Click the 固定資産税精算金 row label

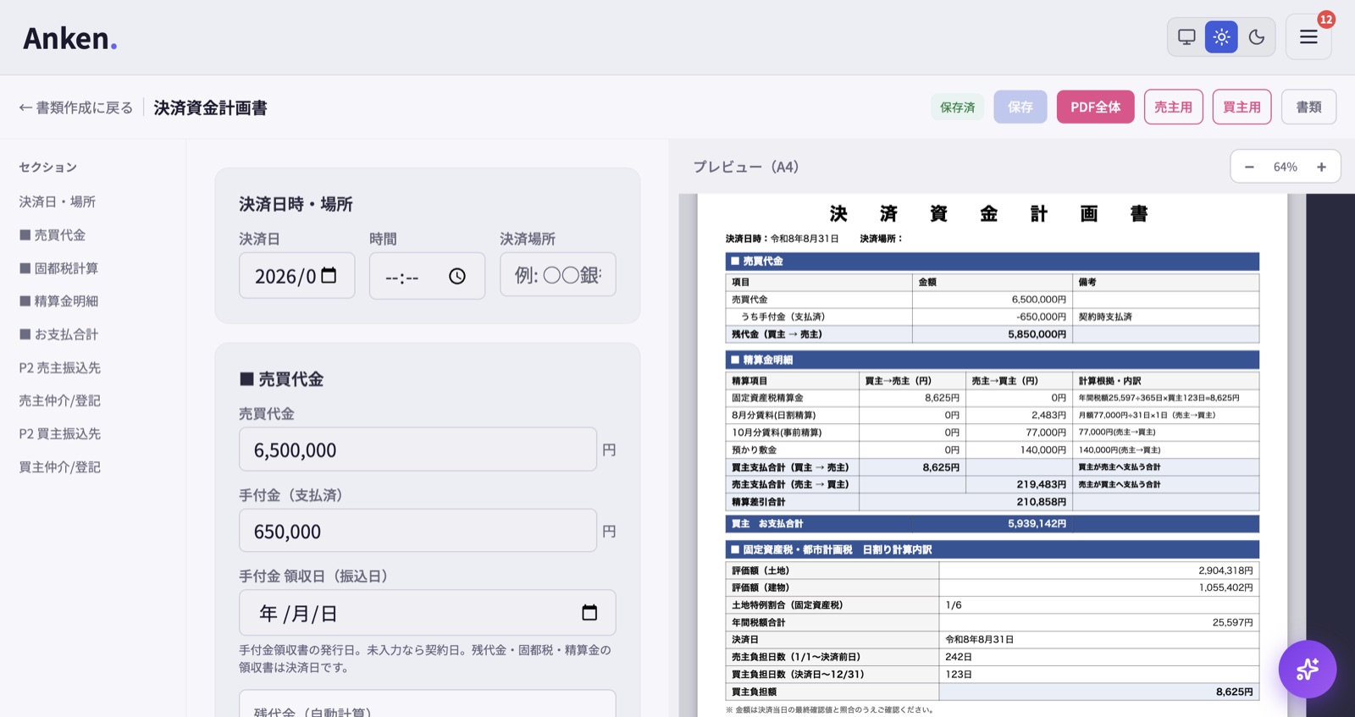[x=767, y=398]
